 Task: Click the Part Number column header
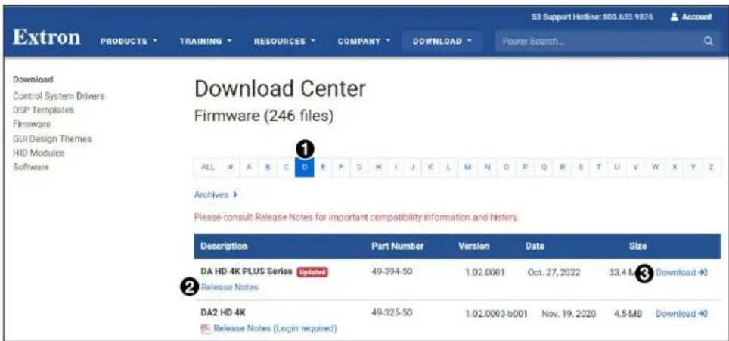pyautogui.click(x=398, y=246)
